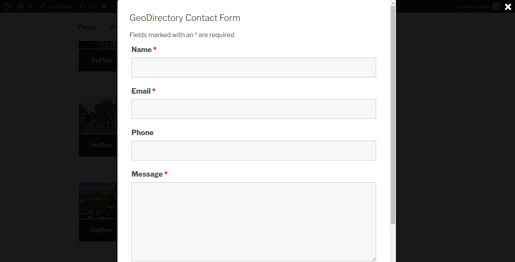
Task: Open the updates icon showing 13
Action: point(83,6)
